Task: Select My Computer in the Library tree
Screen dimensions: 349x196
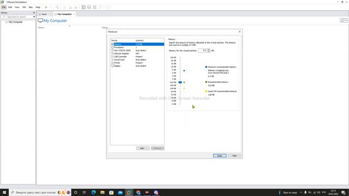Action: pos(16,22)
